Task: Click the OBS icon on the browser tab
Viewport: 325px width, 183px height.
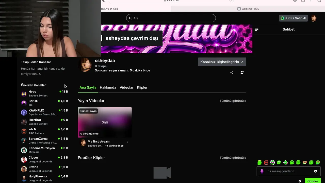Action: 239,9
